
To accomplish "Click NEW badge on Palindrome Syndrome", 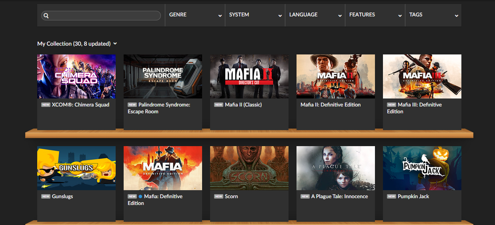I will click(x=132, y=105).
